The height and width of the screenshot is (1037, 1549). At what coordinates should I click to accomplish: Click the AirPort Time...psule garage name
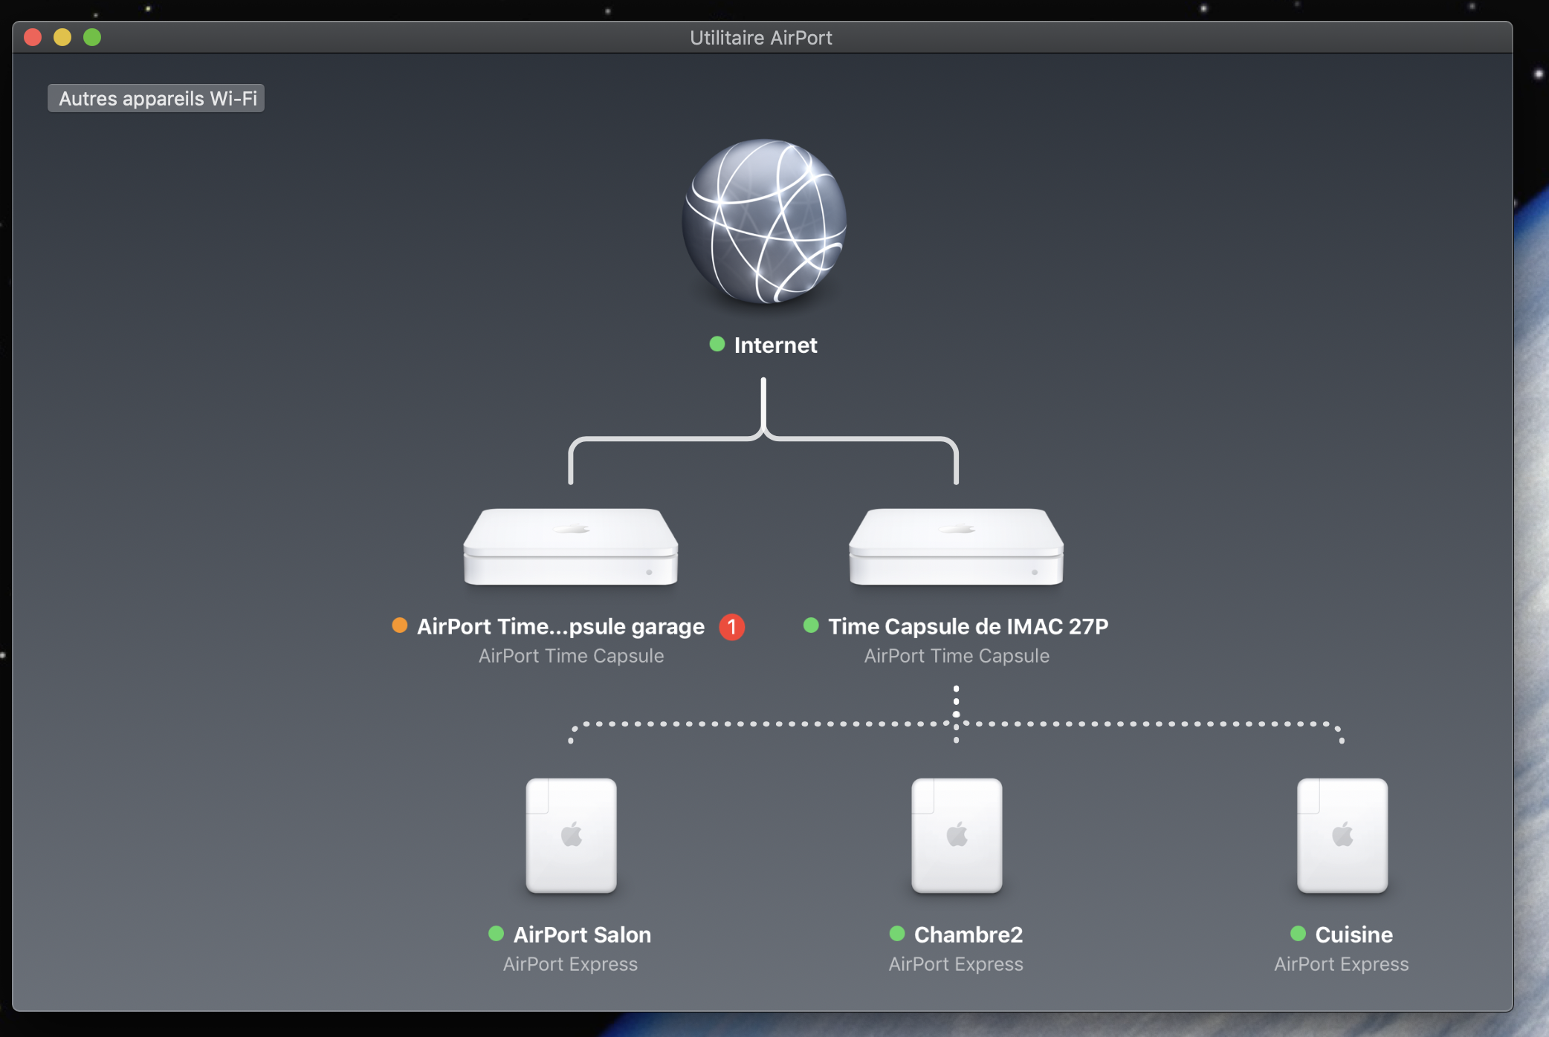pos(560,626)
